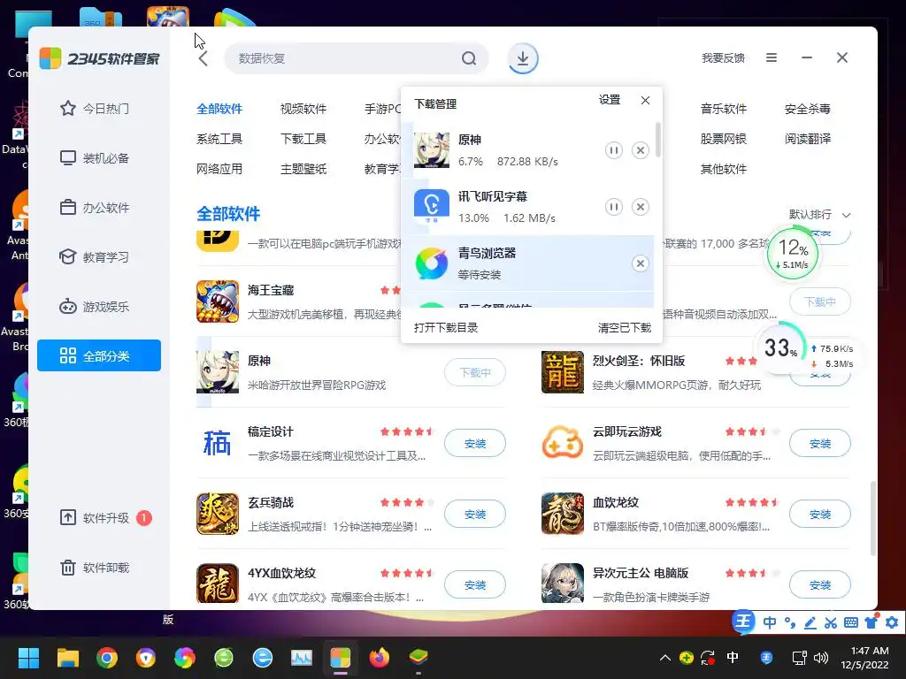Click the 烈火剑圣 app icon
906x679 pixels.
click(x=563, y=372)
